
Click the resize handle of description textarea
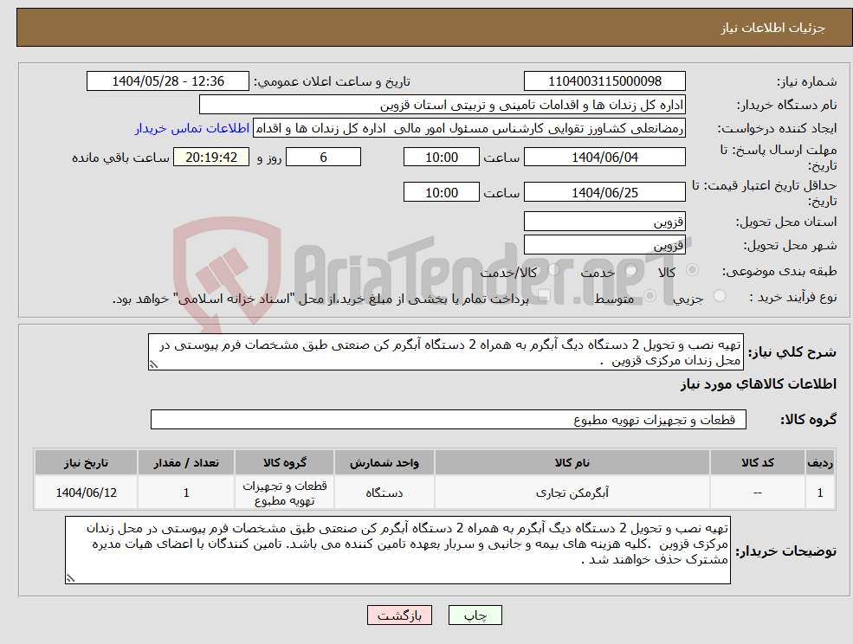(x=153, y=365)
